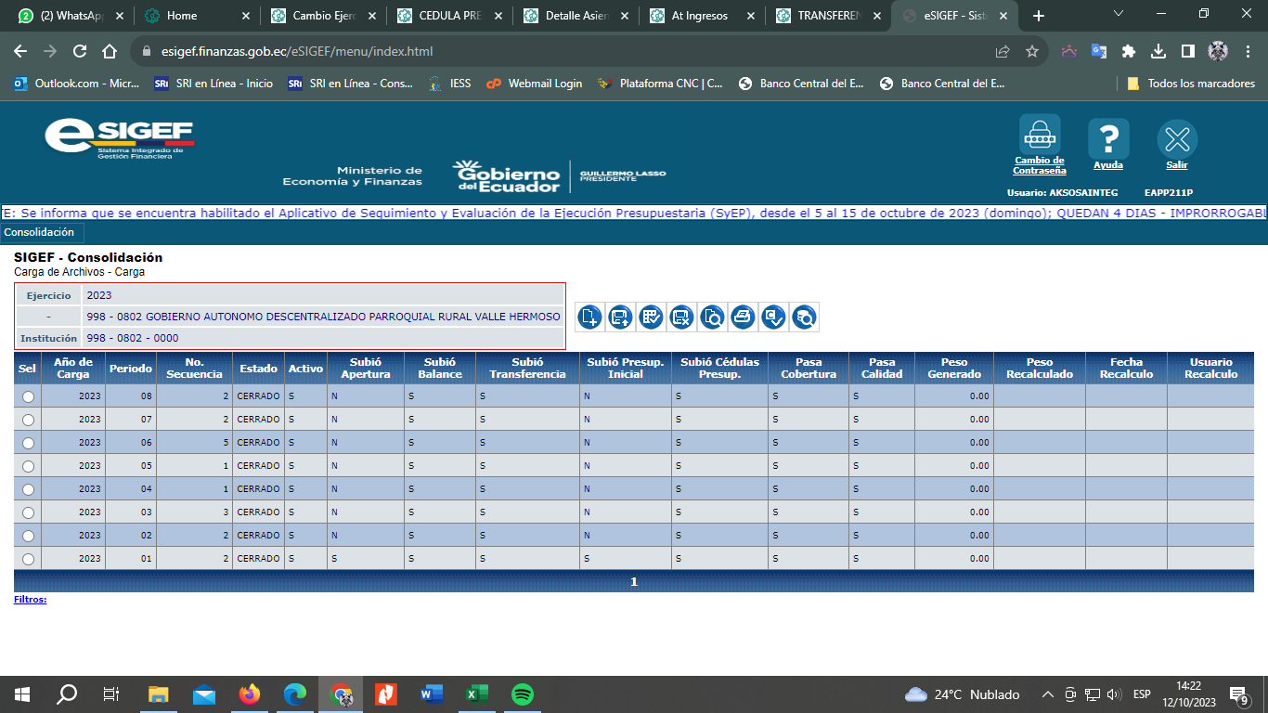Open Excel from the Windows taskbar
The image size is (1268, 713).
pyautogui.click(x=476, y=694)
